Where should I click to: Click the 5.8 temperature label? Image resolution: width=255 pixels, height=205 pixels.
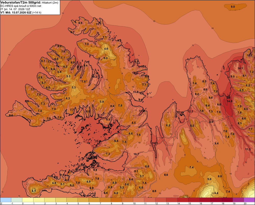coord(59,72)
